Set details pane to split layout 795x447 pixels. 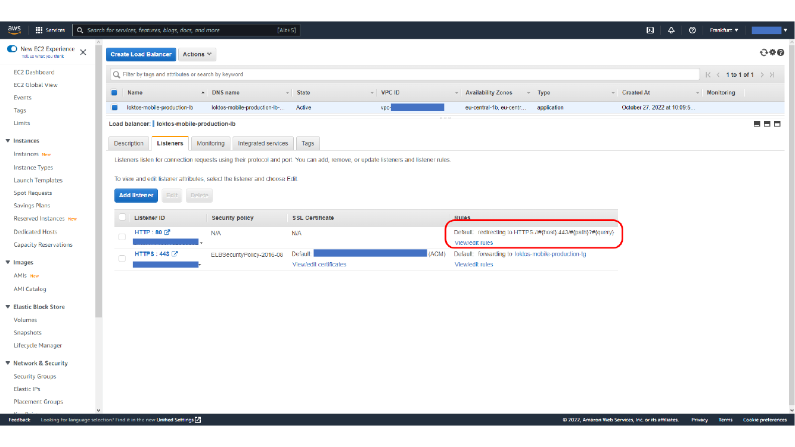pos(767,124)
